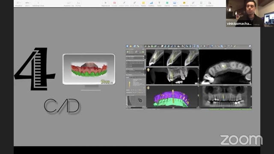Insert a shape with the green Shape icon
Image resolution: width=274 pixels, height=154 pixels.
pos(167,3)
